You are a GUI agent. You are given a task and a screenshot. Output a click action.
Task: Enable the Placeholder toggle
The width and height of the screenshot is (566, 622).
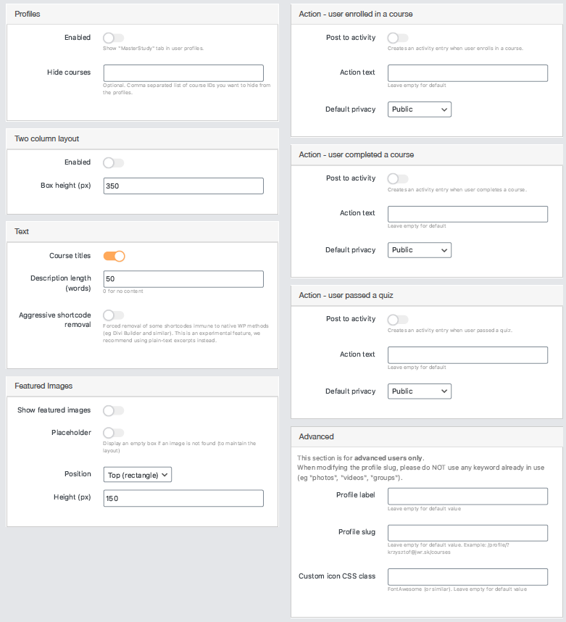pos(114,433)
